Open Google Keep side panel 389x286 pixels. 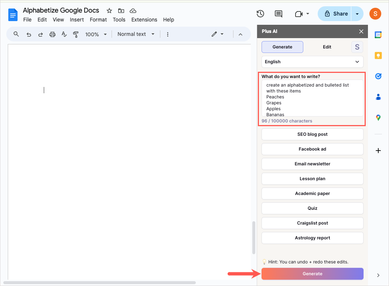click(x=378, y=55)
